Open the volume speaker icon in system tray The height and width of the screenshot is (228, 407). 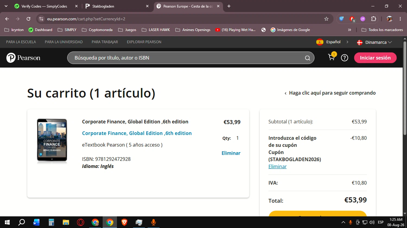[x=372, y=222]
